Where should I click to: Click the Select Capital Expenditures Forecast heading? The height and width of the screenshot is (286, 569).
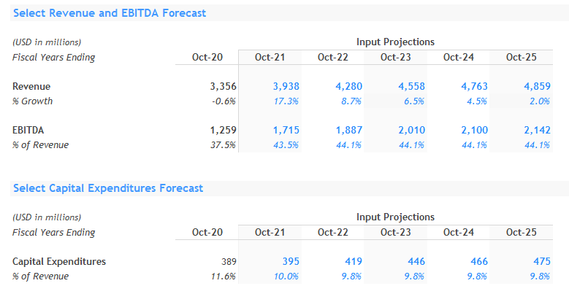[x=108, y=188]
